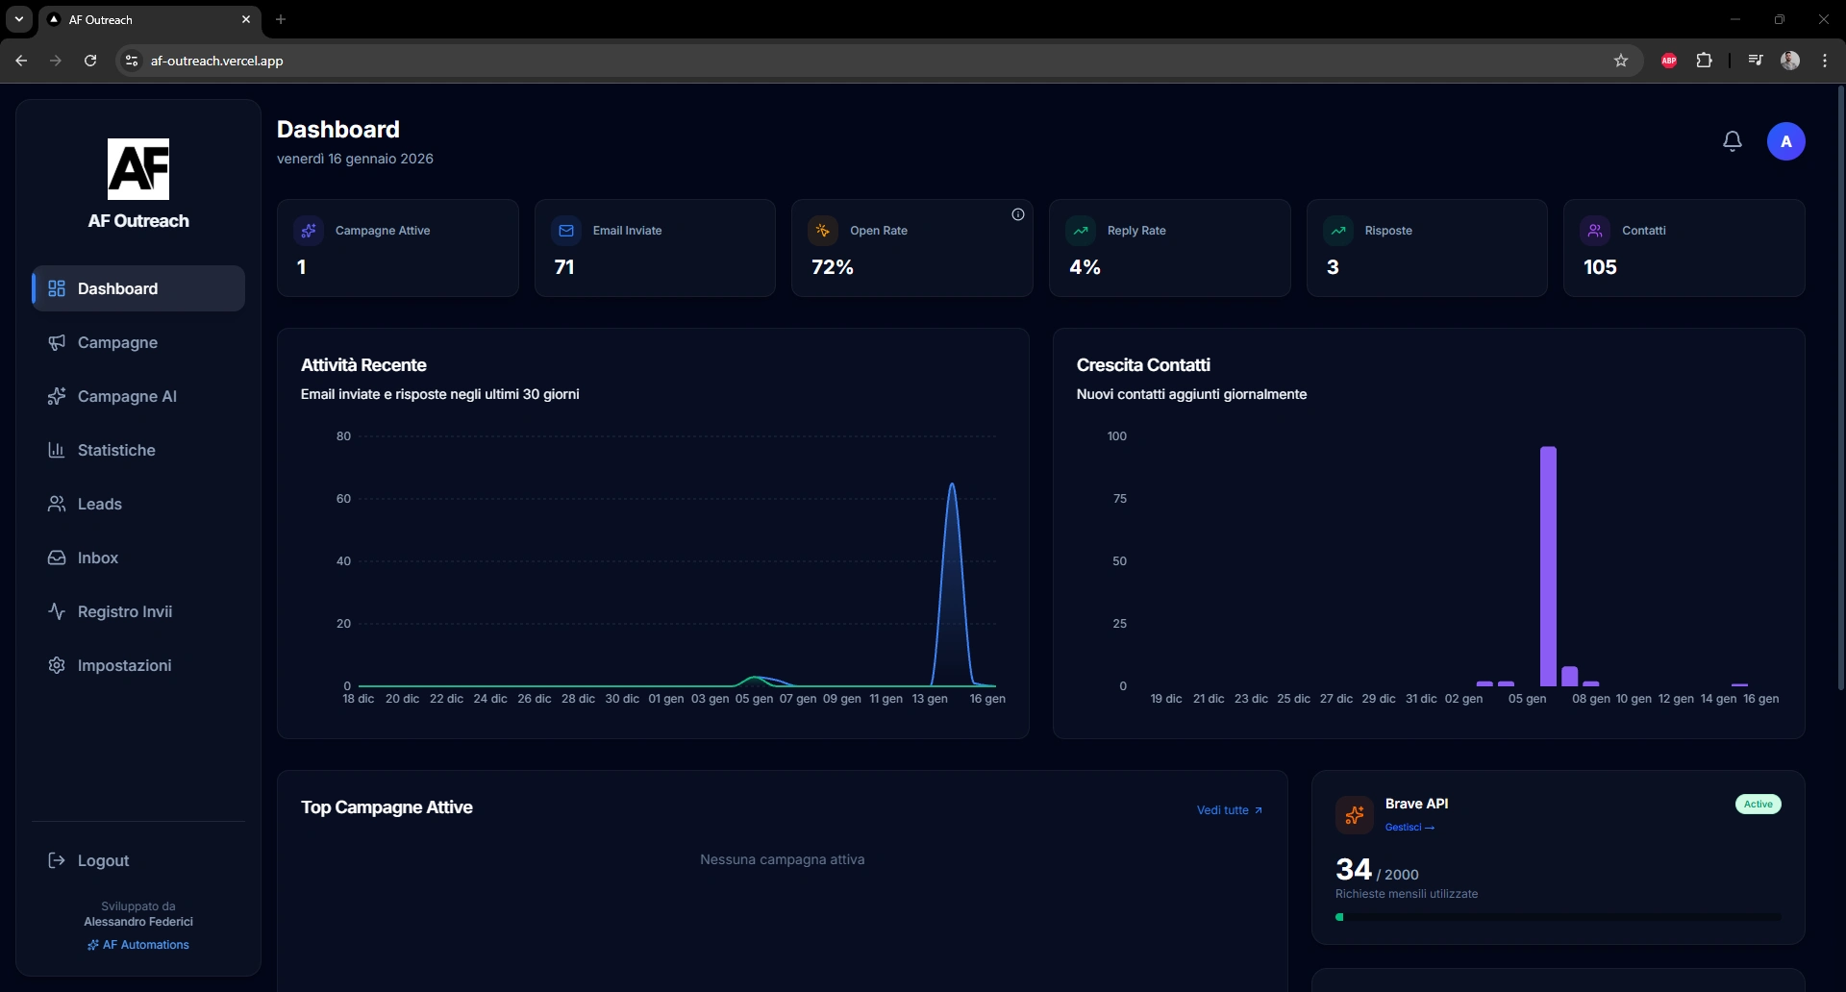Open the browser media control icon
This screenshot has height=992, width=1846.
pos(1756,61)
